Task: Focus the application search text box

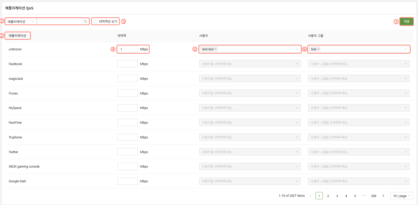Action: (59, 21)
